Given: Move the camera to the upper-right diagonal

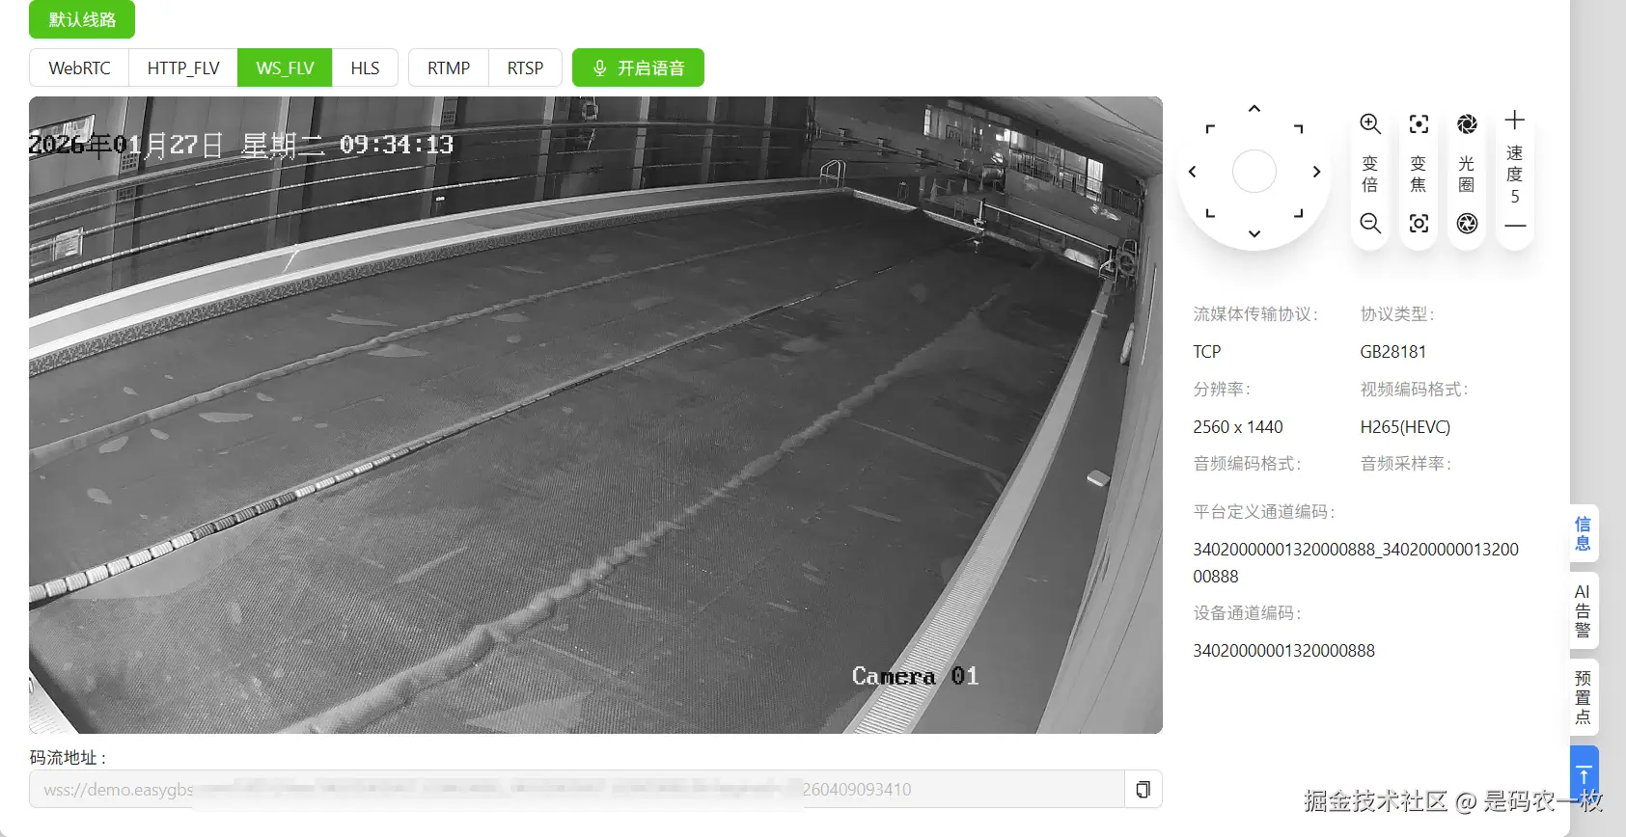Looking at the screenshot, I should pyautogui.click(x=1299, y=128).
